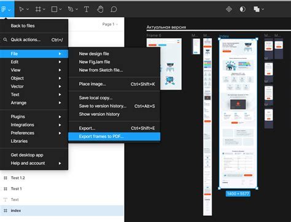291x222 pixels.
Task: Select the Test 1.2 frame layer
Action: click(x=62, y=178)
